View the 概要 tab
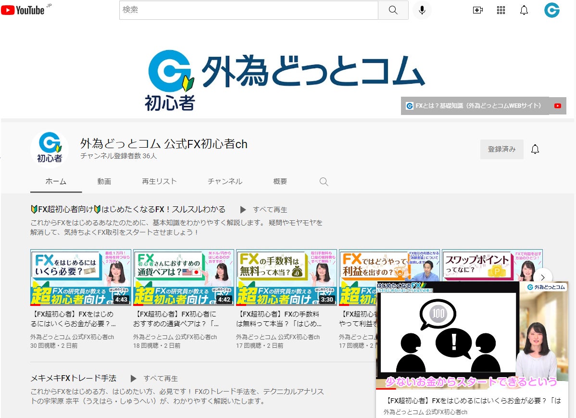This screenshot has width=576, height=418. tap(280, 181)
